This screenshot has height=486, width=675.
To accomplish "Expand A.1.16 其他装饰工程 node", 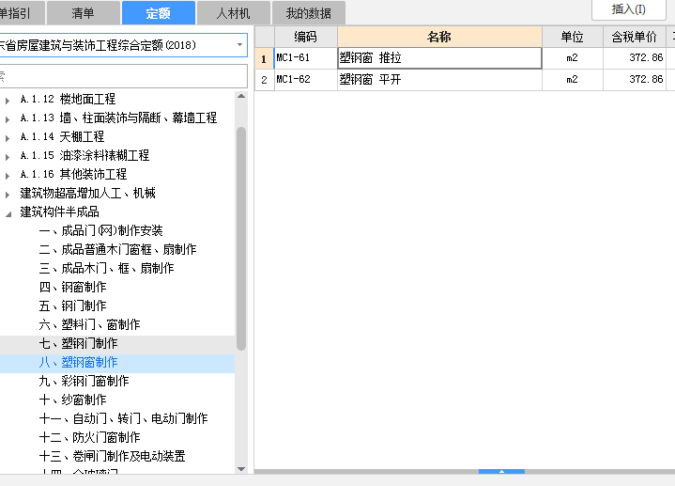I will pos(7,176).
